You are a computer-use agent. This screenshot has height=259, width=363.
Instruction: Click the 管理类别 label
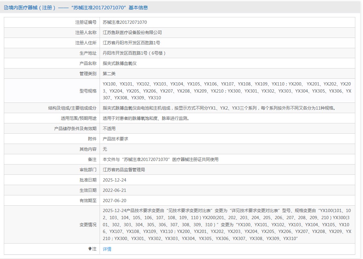pos(88,74)
